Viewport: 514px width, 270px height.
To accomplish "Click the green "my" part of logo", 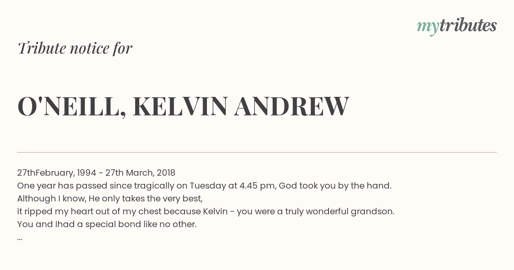I will [428, 28].
